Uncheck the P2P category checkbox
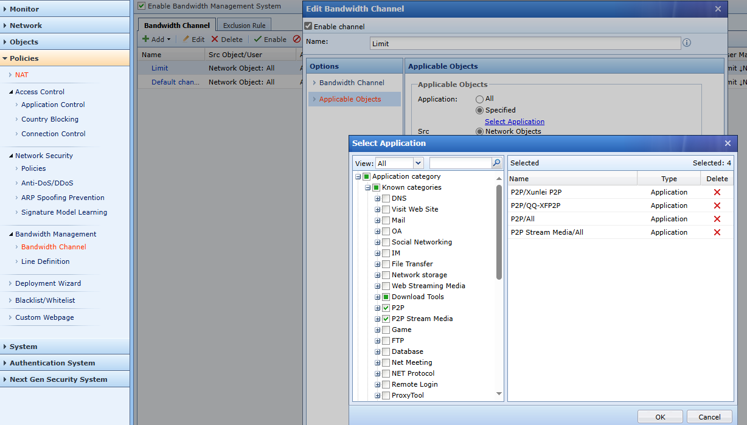Image resolution: width=747 pixels, height=425 pixels. [386, 308]
